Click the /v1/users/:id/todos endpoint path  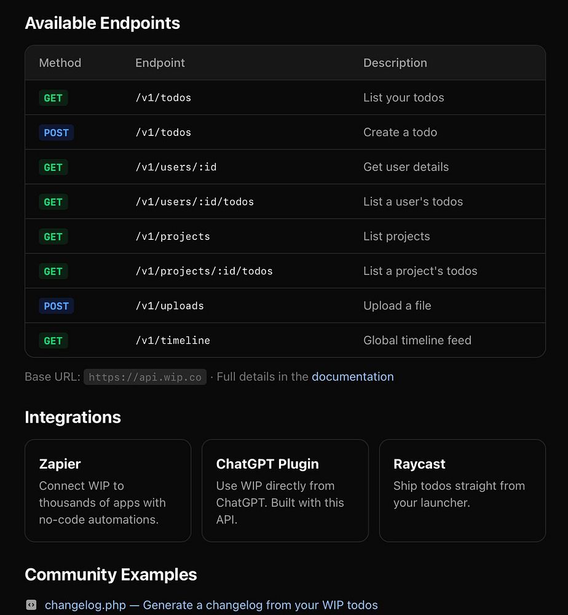point(194,202)
